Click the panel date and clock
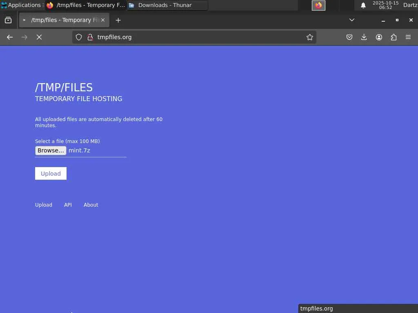Image resolution: width=418 pixels, height=313 pixels. tap(385, 5)
